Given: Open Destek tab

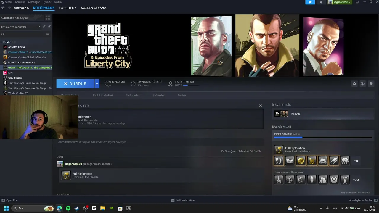Looking at the screenshot, I should click(182, 95).
